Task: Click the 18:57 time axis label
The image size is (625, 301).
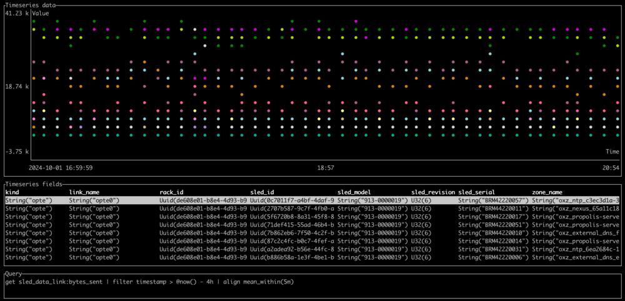Action: (x=325, y=168)
